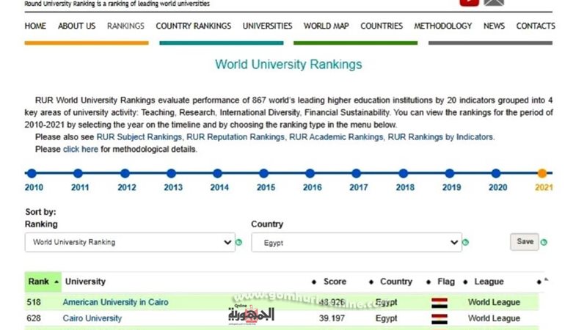Click the help icon next to the Ranking dropdown

[x=238, y=243]
